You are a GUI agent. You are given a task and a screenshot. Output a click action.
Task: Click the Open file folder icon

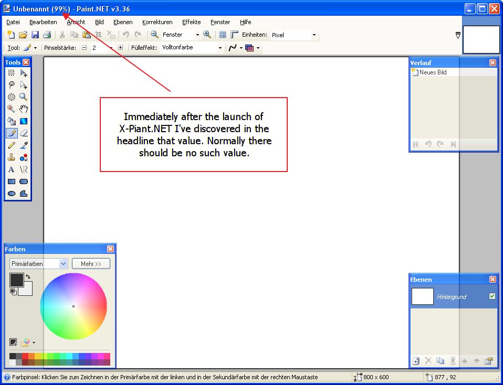pyautogui.click(x=23, y=35)
